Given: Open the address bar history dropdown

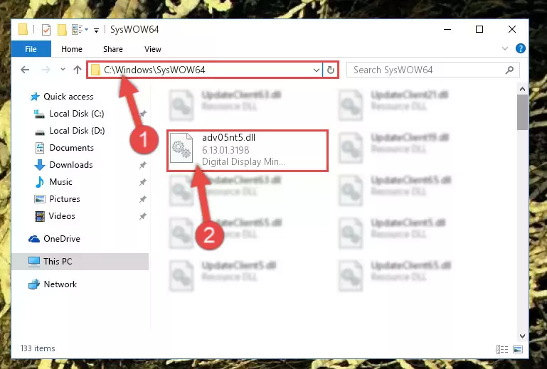Looking at the screenshot, I should click(x=317, y=70).
